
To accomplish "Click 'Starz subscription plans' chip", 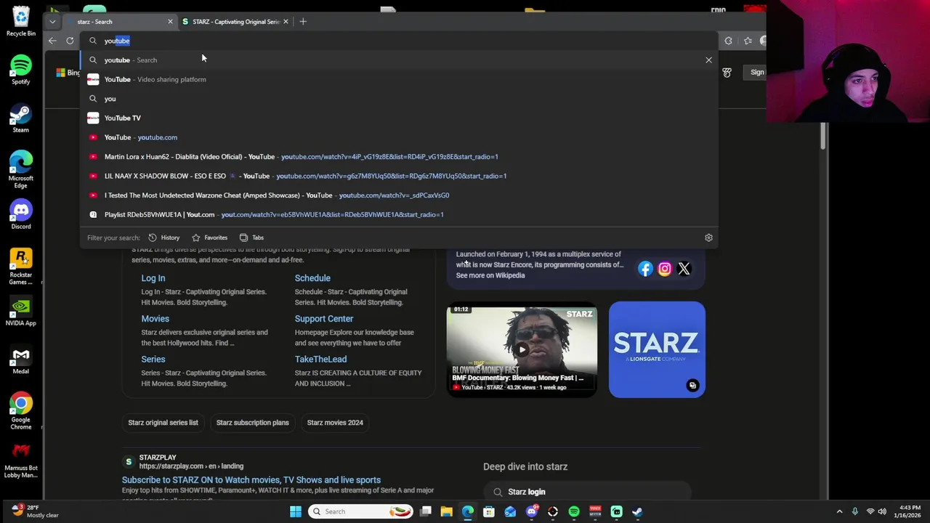I will click(x=252, y=423).
